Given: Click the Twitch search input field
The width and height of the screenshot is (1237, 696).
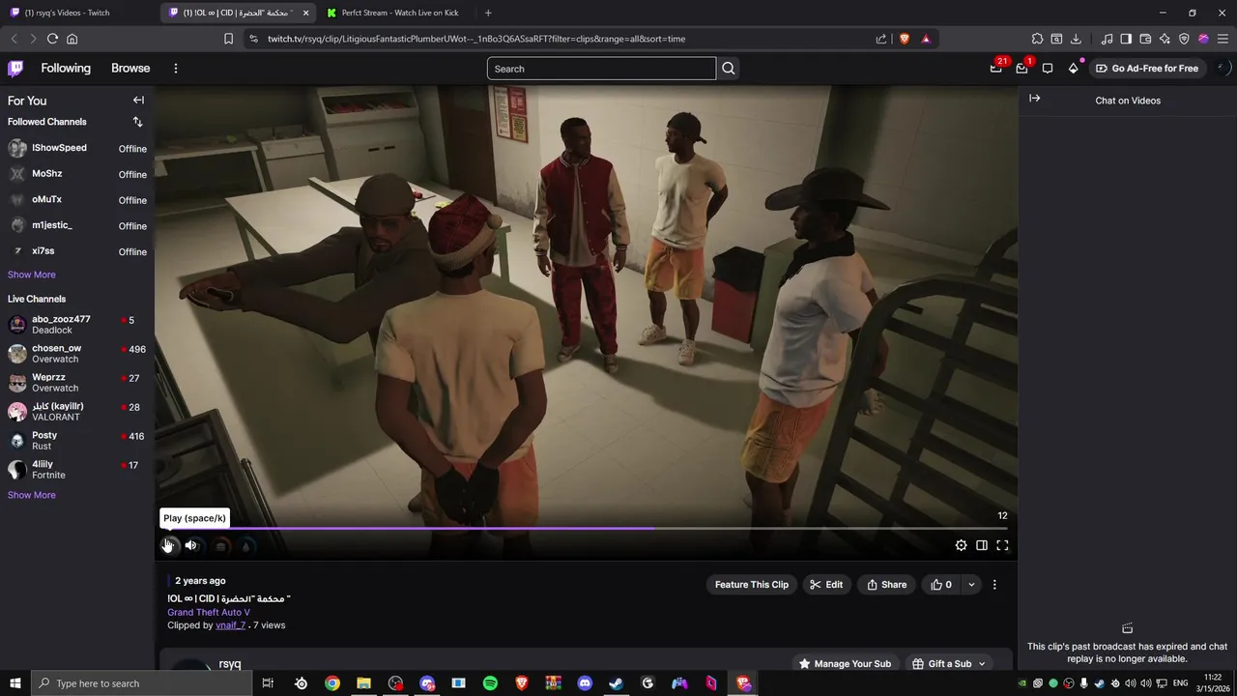Looking at the screenshot, I should click(x=601, y=69).
